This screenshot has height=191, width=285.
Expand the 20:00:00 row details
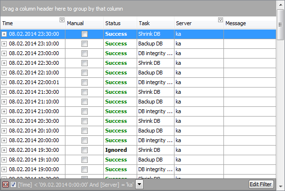[4, 140]
